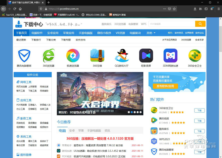Go to browser home page icon
This screenshot has height=158, width=222.
click(20, 9)
